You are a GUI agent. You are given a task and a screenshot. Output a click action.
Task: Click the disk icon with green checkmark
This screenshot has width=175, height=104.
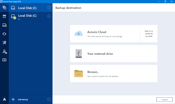13,17
